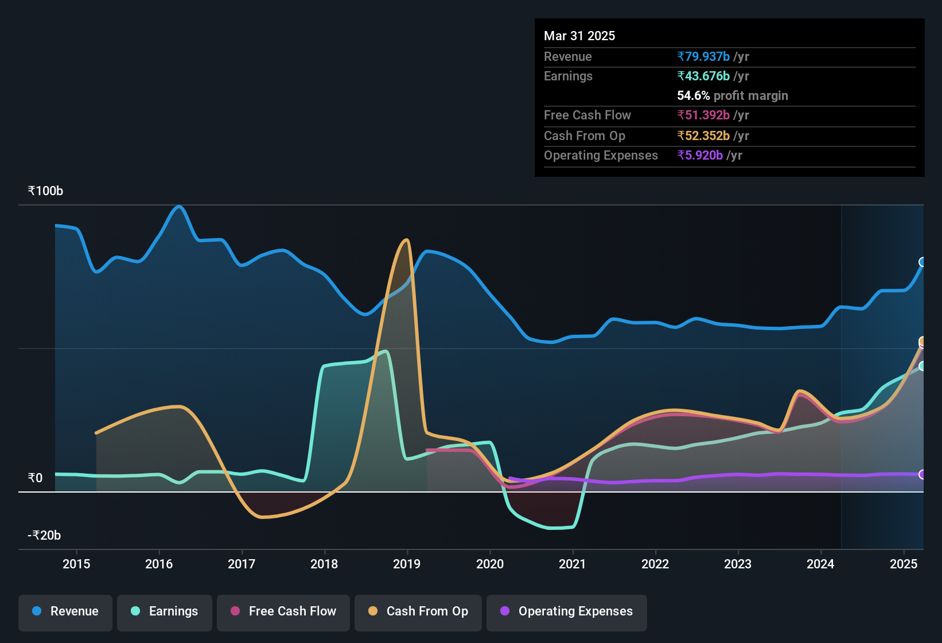Click the blue Revenue endpoint marker on chart

pos(922,262)
